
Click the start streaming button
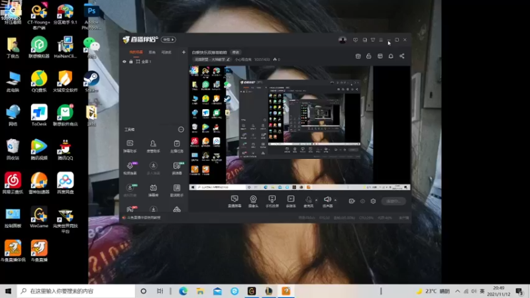point(394,201)
